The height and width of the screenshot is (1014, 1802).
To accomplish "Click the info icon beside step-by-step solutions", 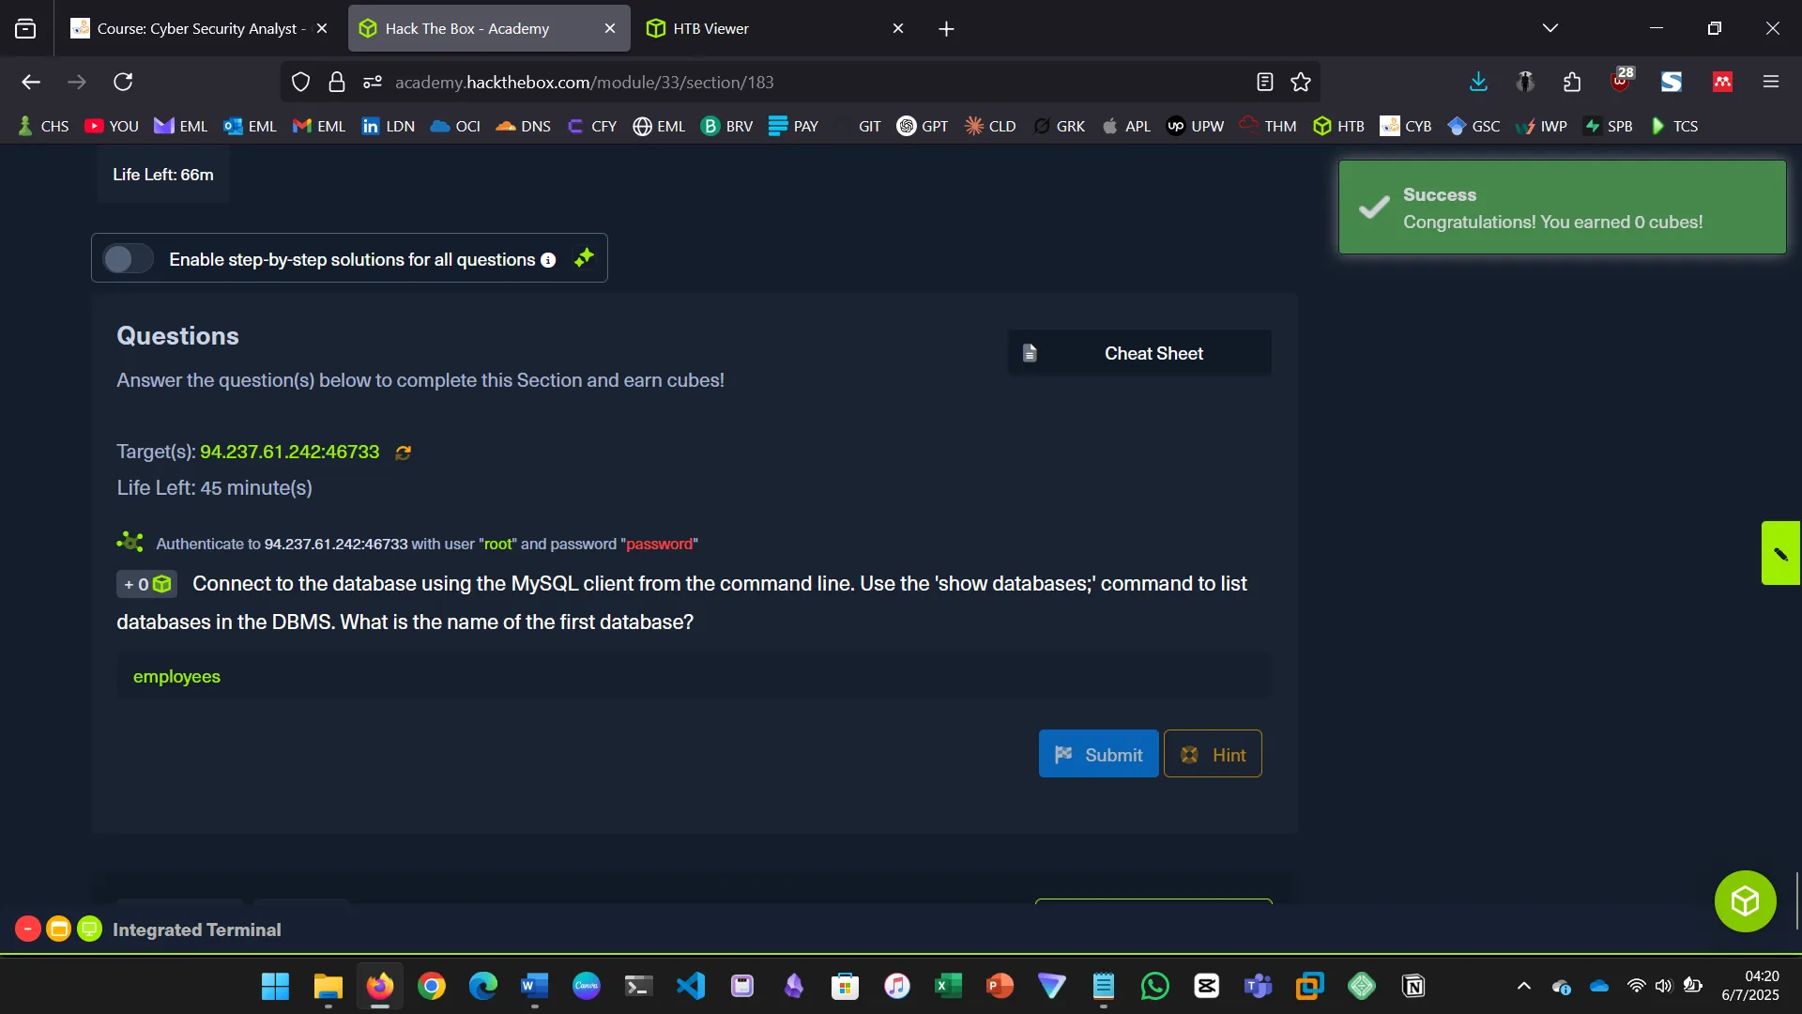I will (548, 260).
